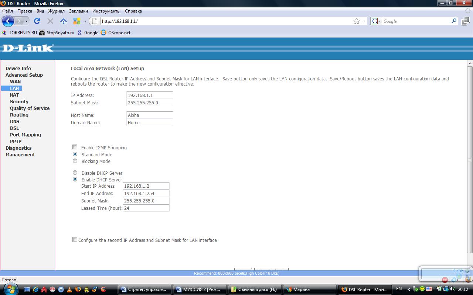This screenshot has height=295, width=473.
Task: Open the Файл menu
Action: pyautogui.click(x=7, y=11)
